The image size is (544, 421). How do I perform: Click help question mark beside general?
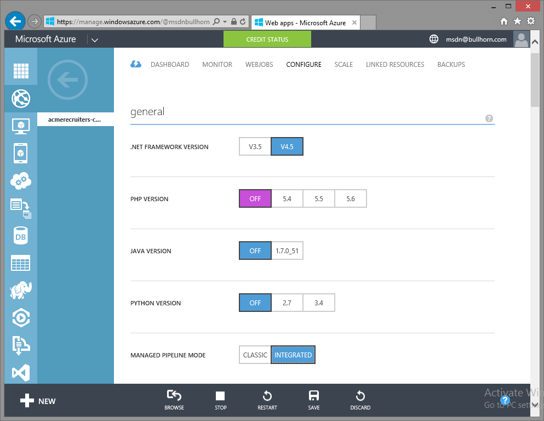pyautogui.click(x=489, y=118)
